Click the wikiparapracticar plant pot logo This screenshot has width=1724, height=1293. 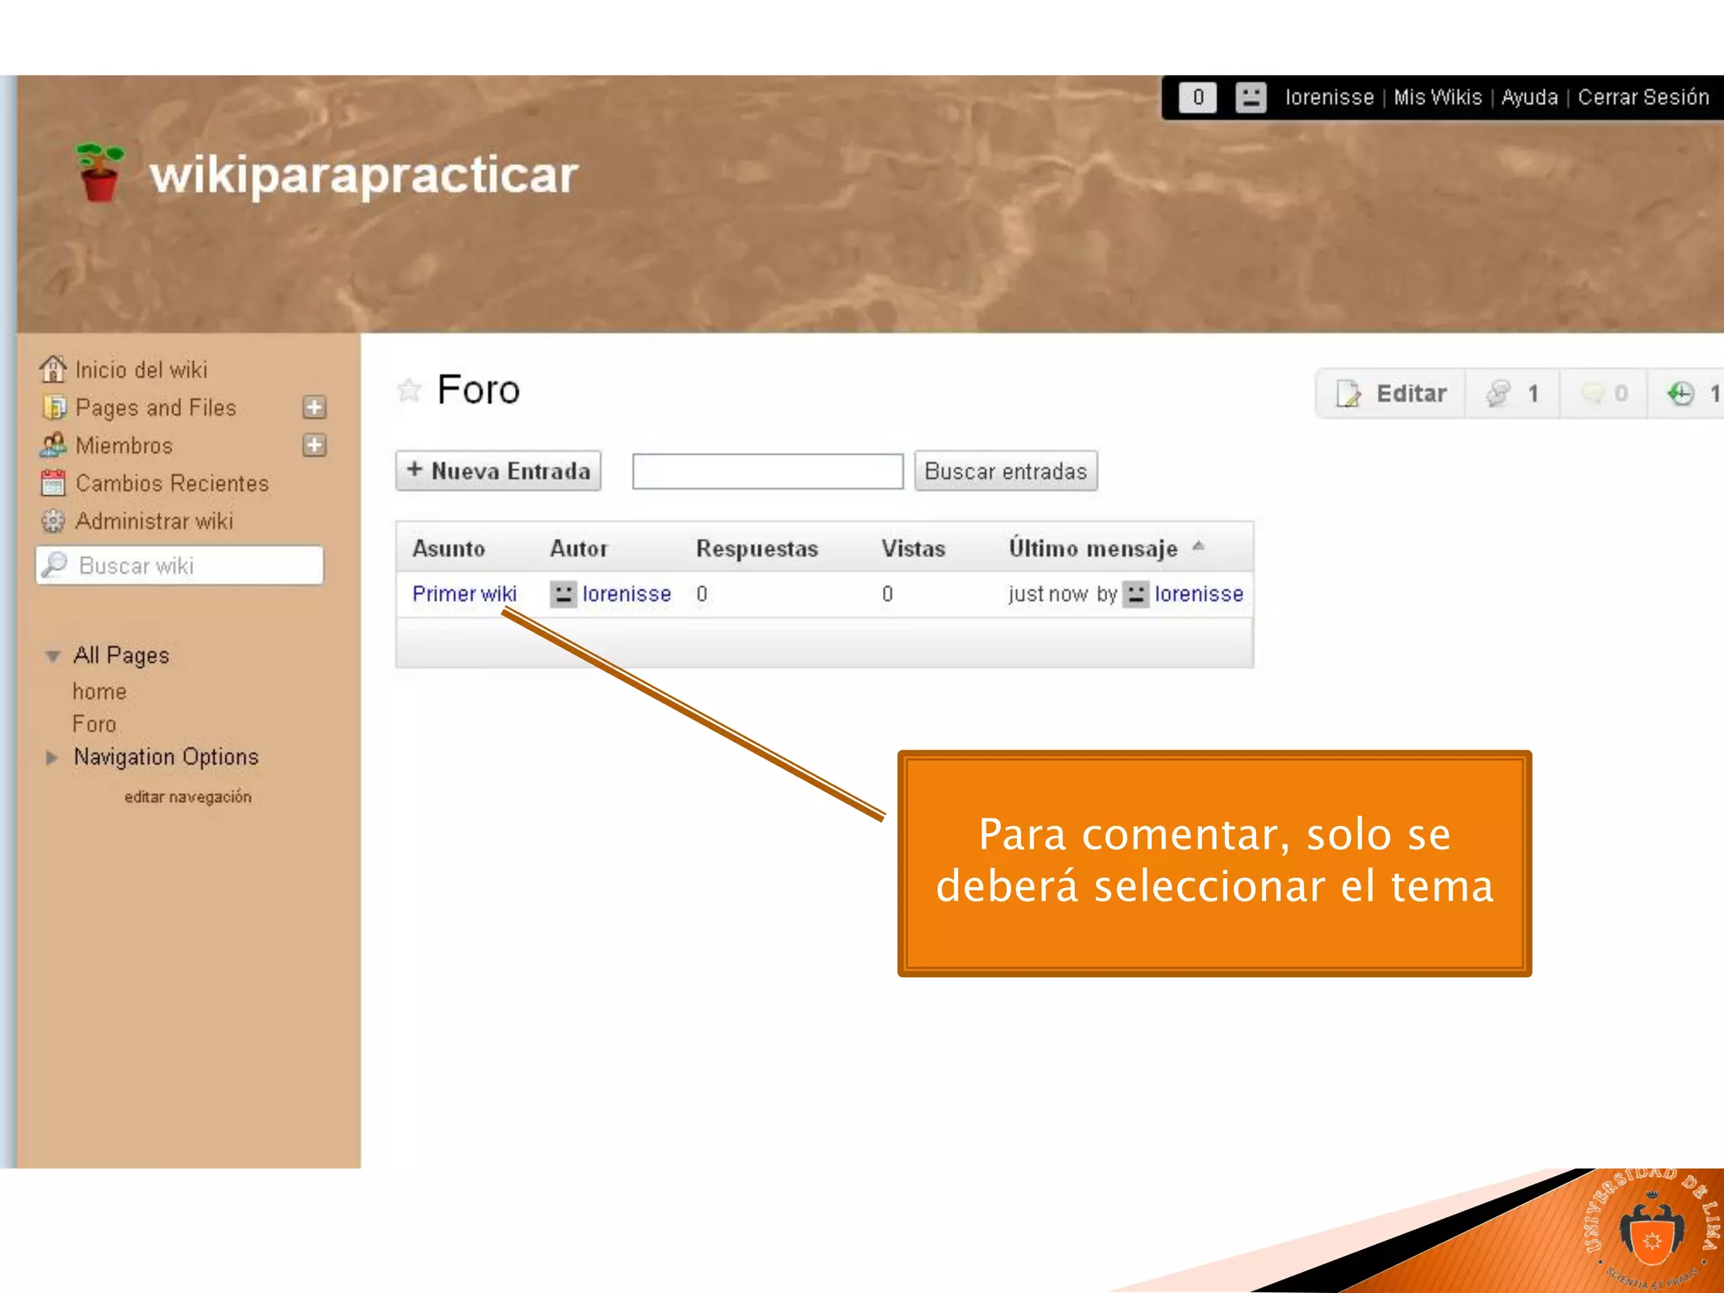99,173
